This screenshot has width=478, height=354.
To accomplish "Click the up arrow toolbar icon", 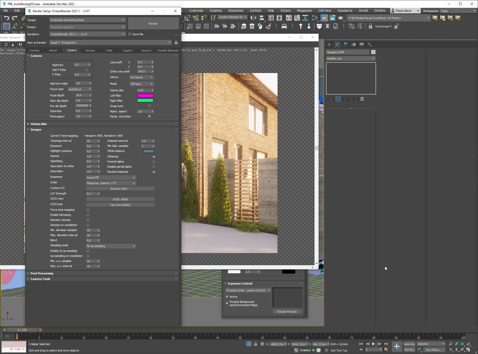I will tap(301, 26).
